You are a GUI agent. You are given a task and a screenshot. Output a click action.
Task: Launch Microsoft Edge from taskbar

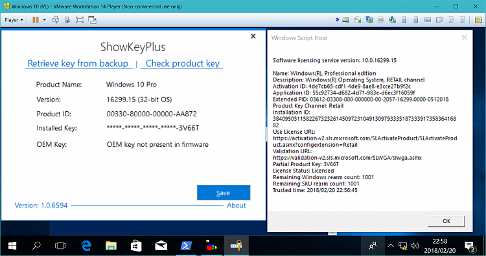86,246
